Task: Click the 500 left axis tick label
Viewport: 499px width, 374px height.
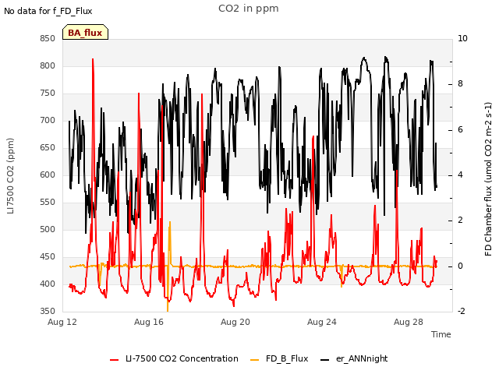Action: tap(48, 229)
